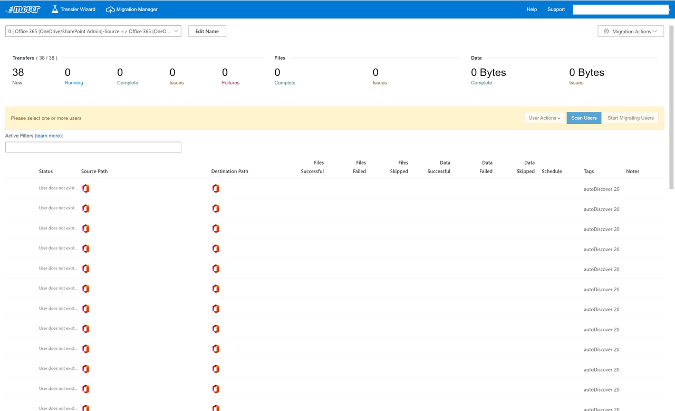Click the gear icon in Migration Actions
Screen dimensions: 675x411
pos(606,32)
